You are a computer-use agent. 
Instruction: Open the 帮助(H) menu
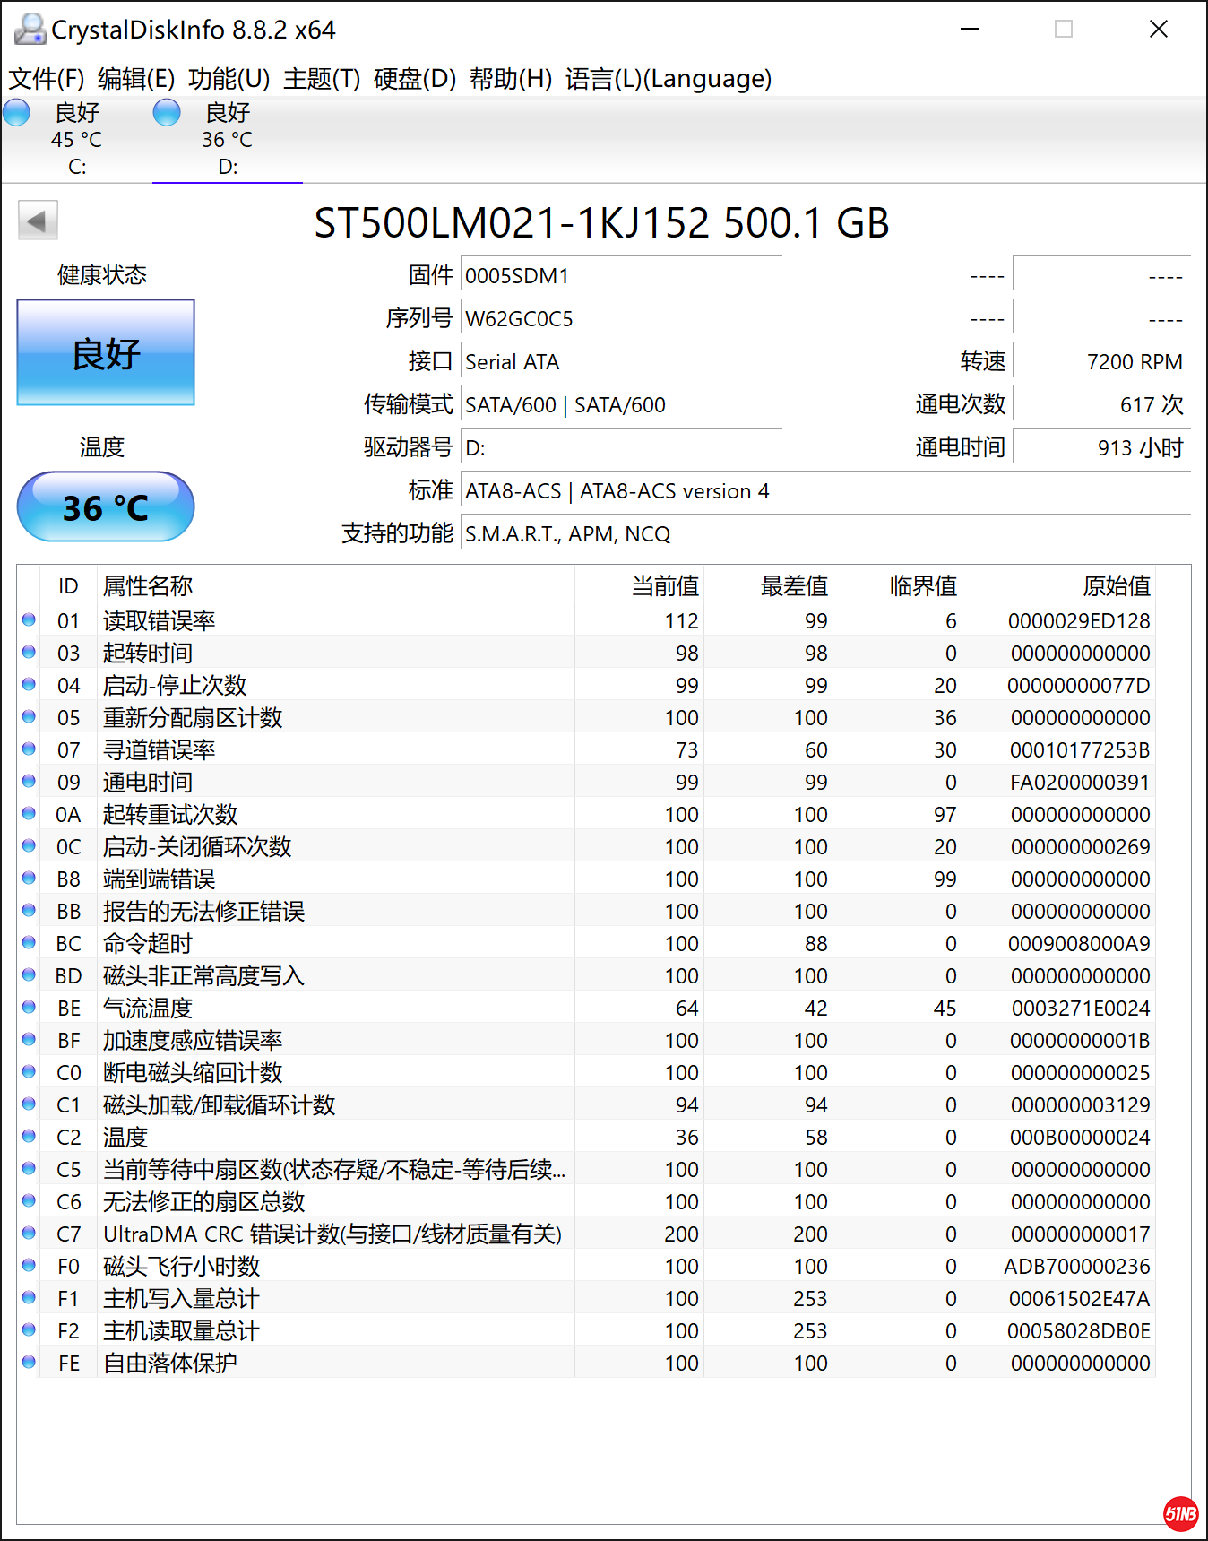pos(511,79)
